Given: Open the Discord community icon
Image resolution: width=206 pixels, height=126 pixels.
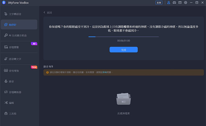Looking at the screenshot, I should [x=174, y=3].
